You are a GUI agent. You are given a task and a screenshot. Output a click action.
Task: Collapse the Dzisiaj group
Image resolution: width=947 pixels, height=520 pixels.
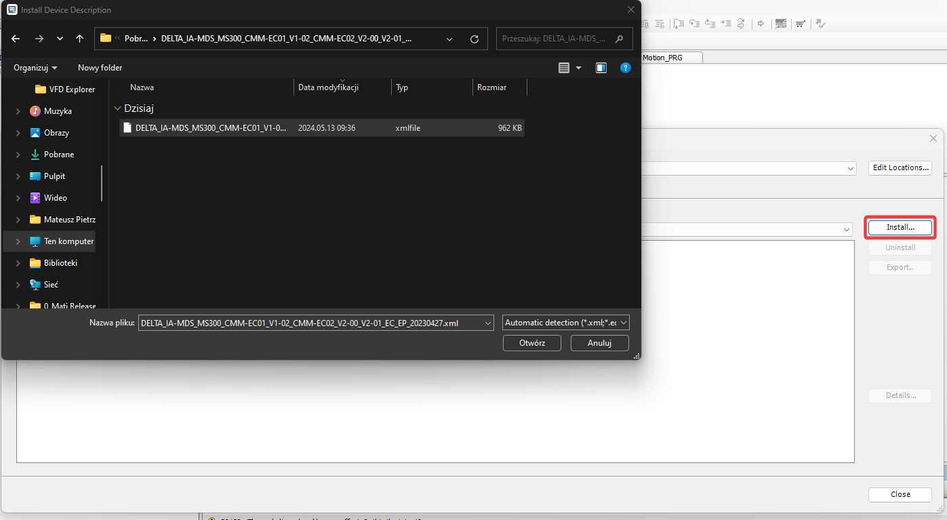point(118,108)
